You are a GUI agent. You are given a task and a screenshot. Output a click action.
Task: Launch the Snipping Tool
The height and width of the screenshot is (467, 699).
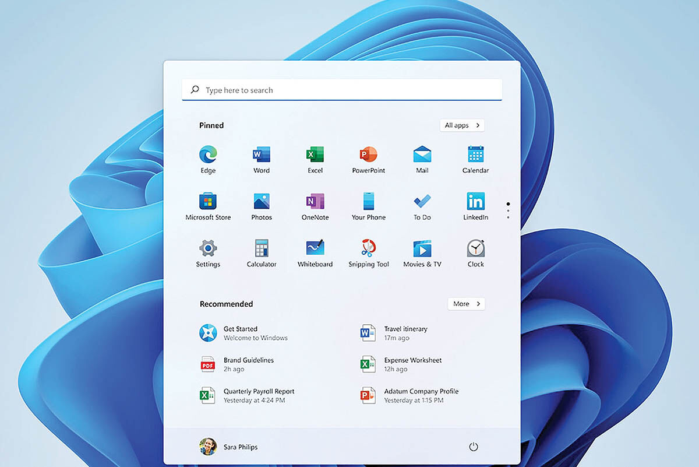pos(369,253)
